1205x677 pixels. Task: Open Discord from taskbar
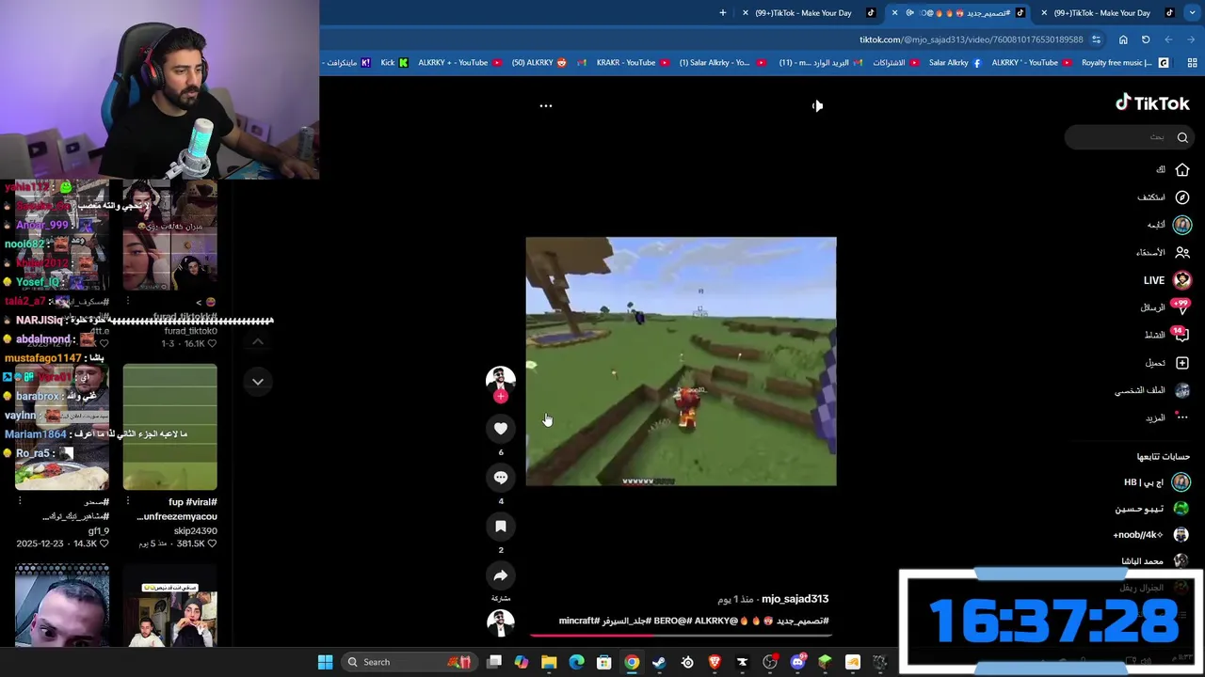coord(797,662)
